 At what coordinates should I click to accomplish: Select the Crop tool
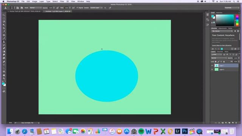click(x=4, y=28)
